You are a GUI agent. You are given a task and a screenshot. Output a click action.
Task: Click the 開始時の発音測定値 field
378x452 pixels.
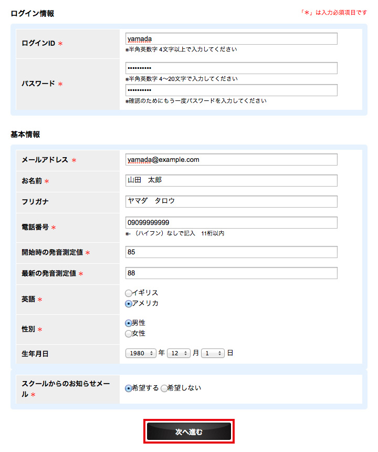pos(231,252)
